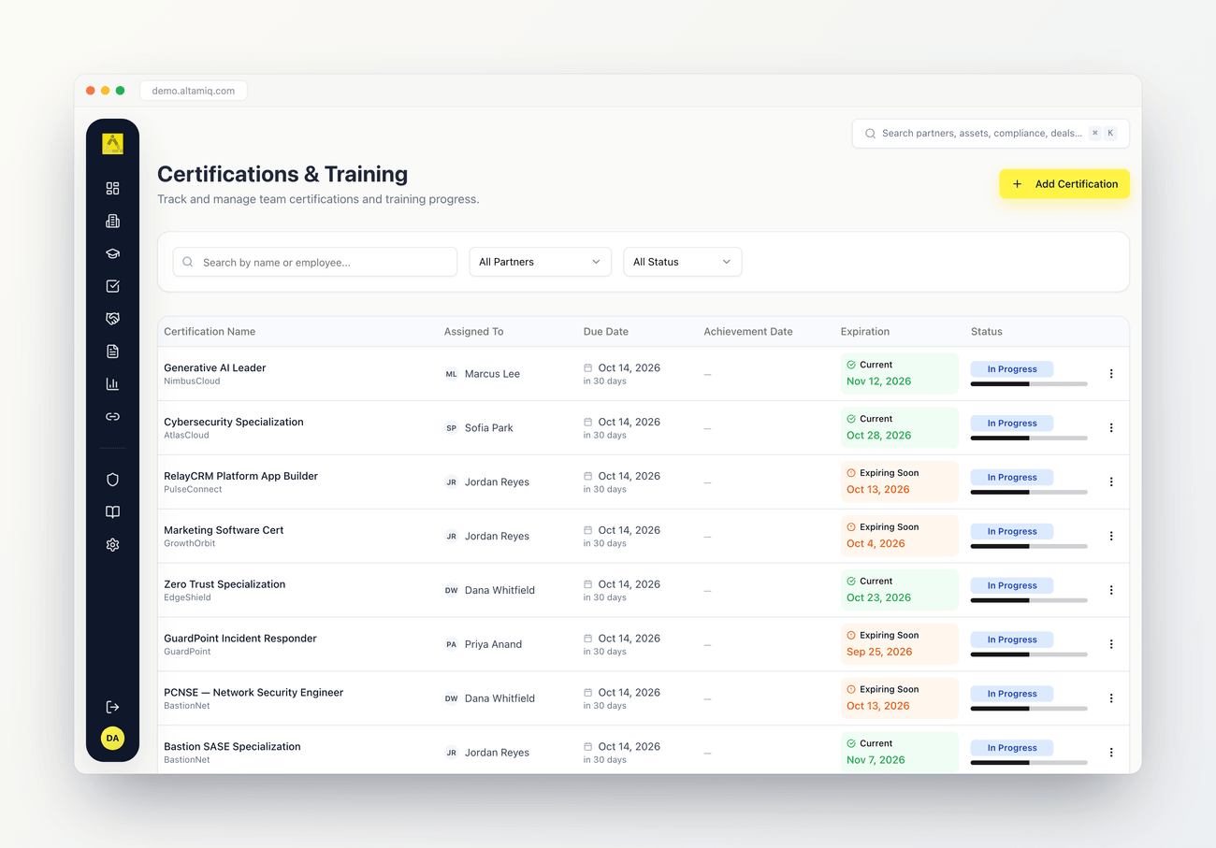Screen dimensions: 1216x848
Task: Open the handshake icon in sidebar
Action: [x=112, y=319]
